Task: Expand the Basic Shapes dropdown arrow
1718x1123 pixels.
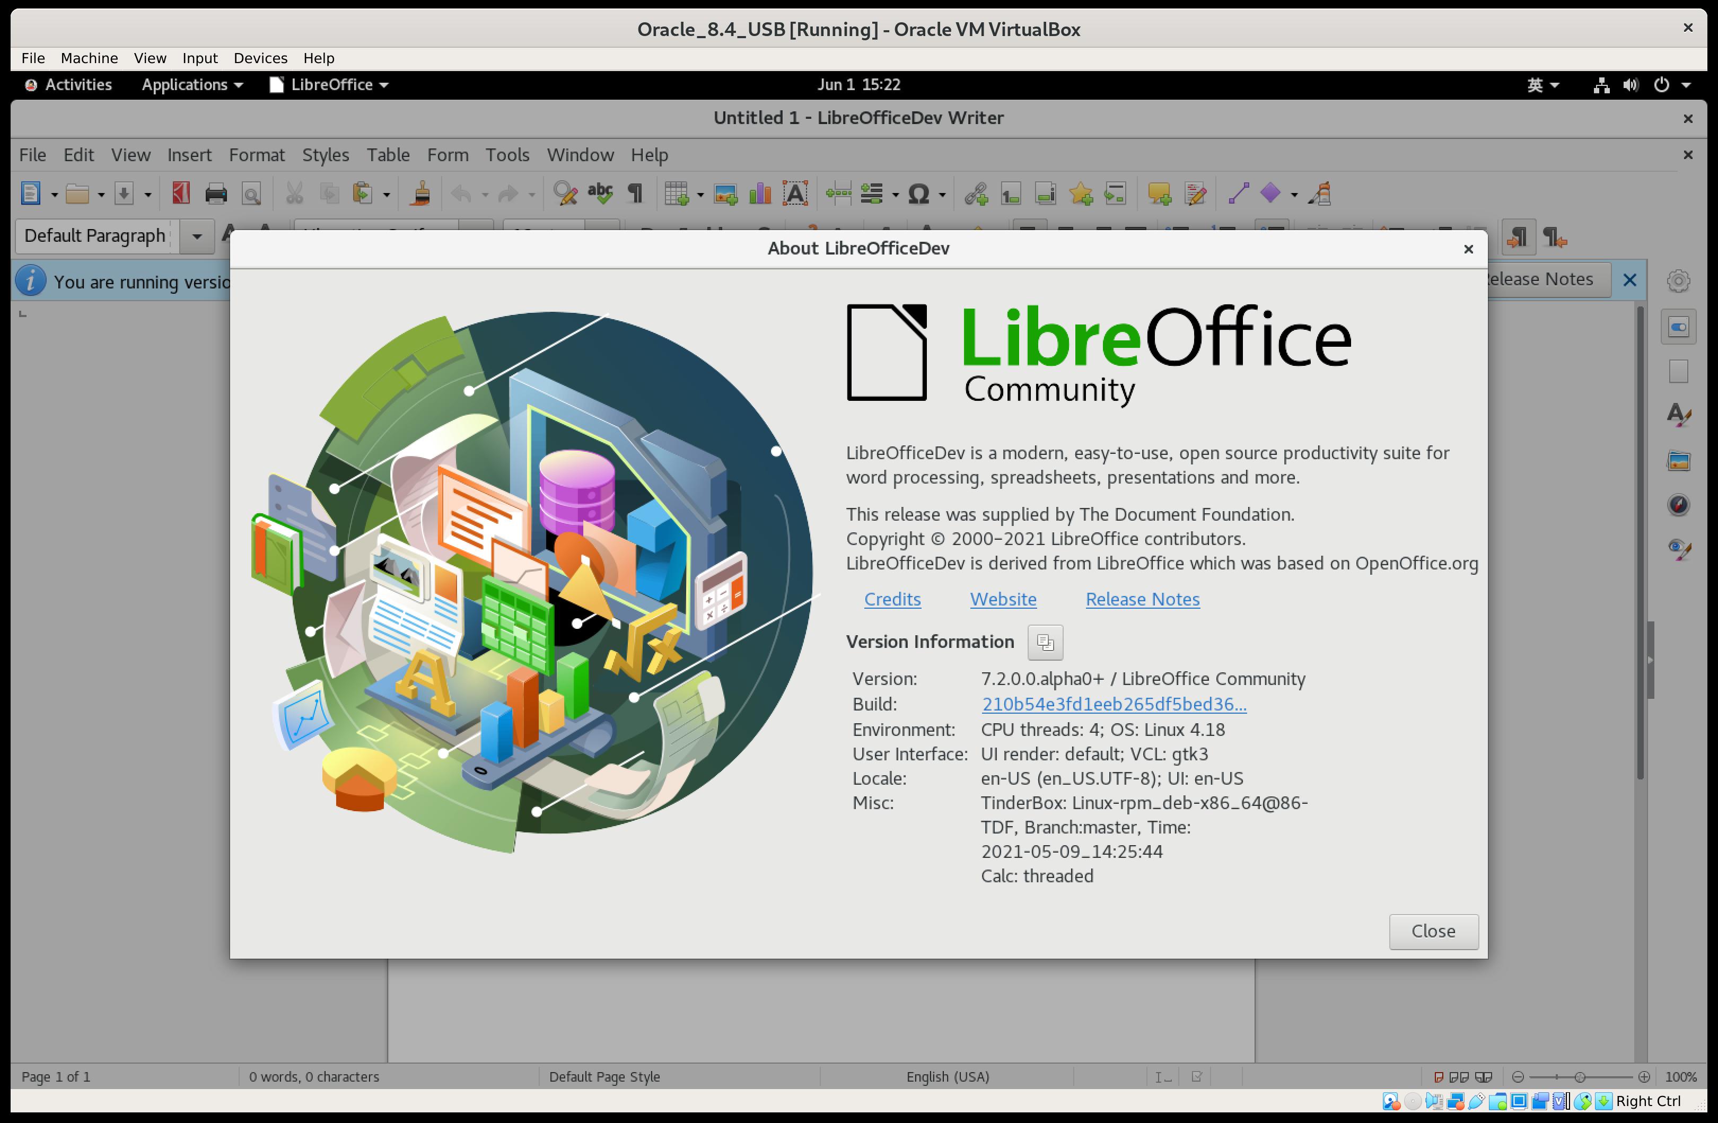Action: coord(1294,195)
